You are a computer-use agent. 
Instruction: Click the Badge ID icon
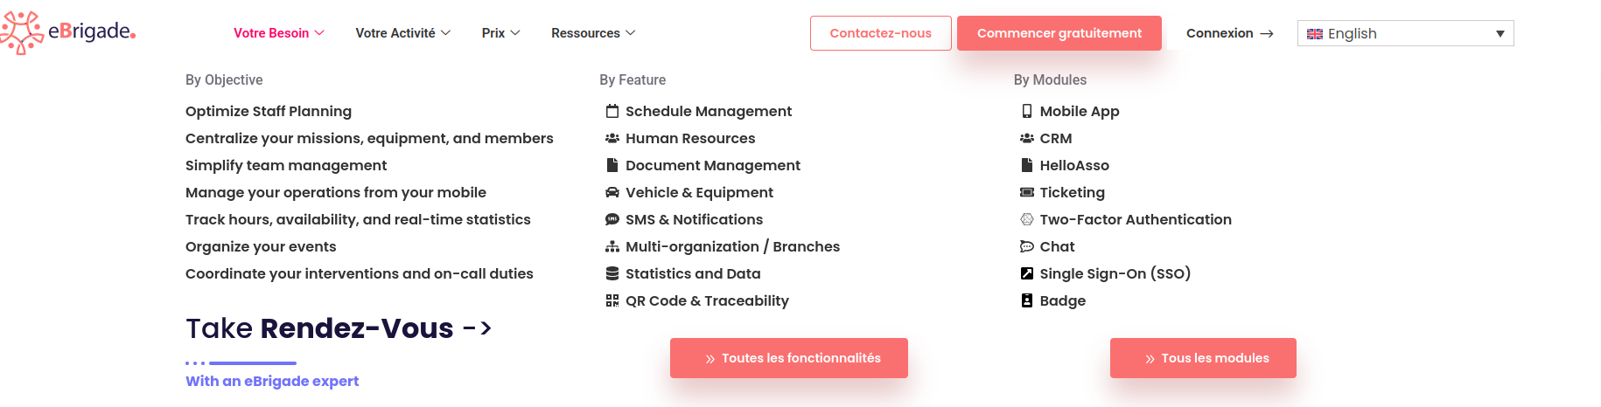[1027, 301]
